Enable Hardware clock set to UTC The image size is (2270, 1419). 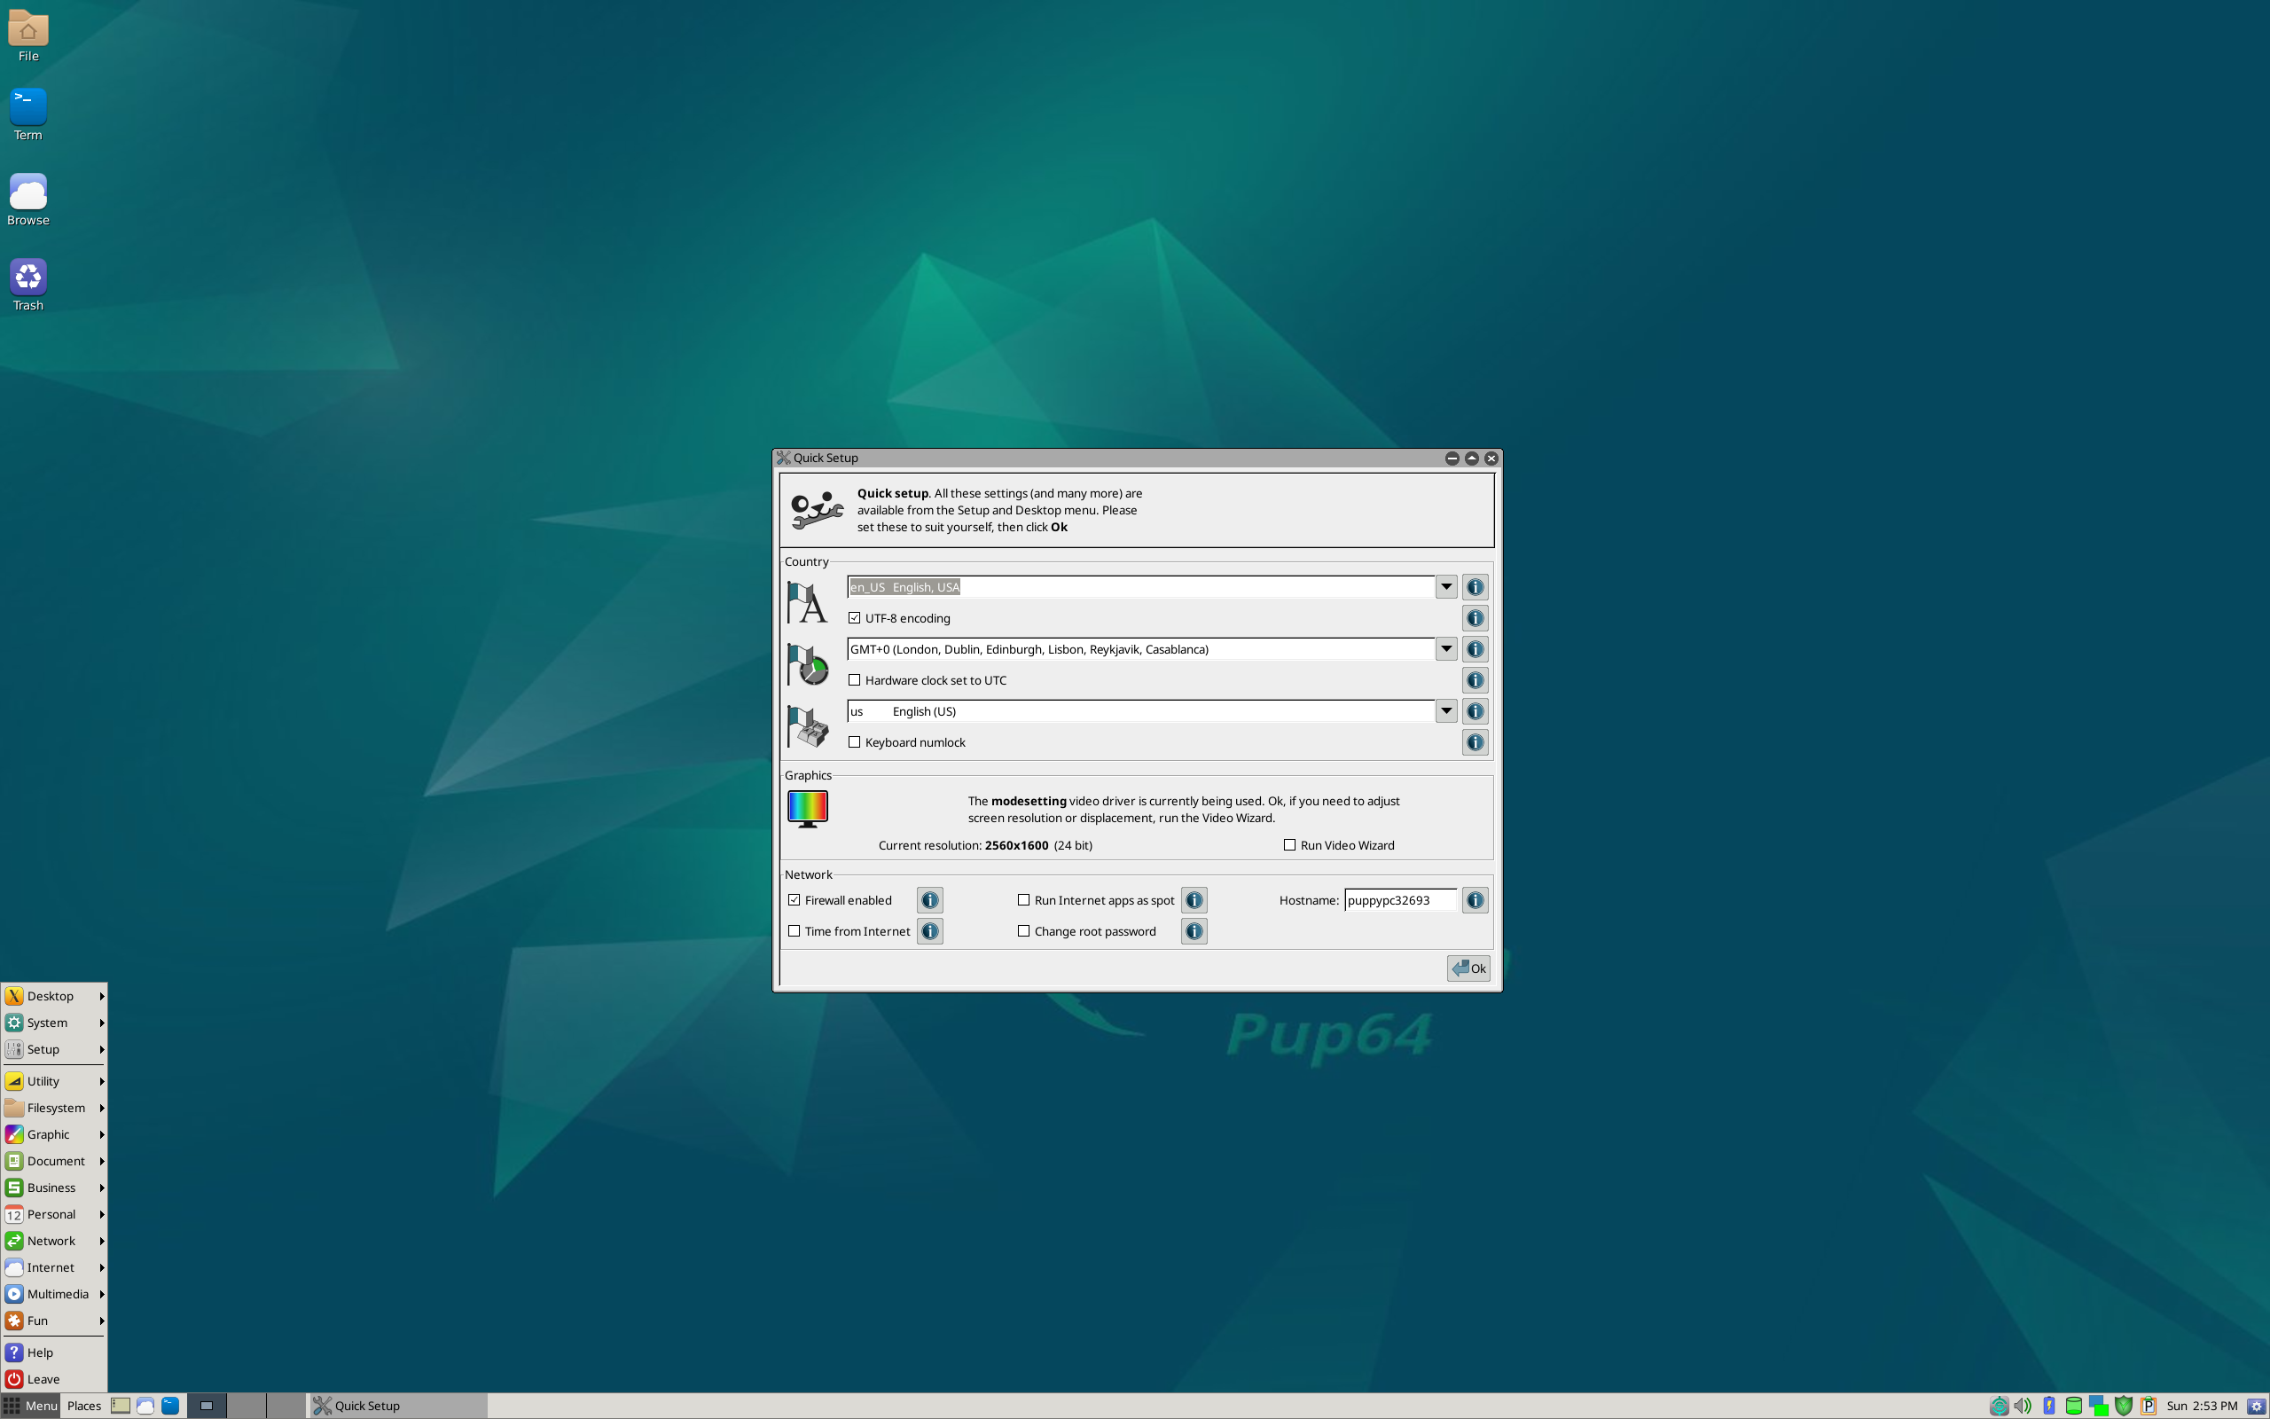pos(854,679)
